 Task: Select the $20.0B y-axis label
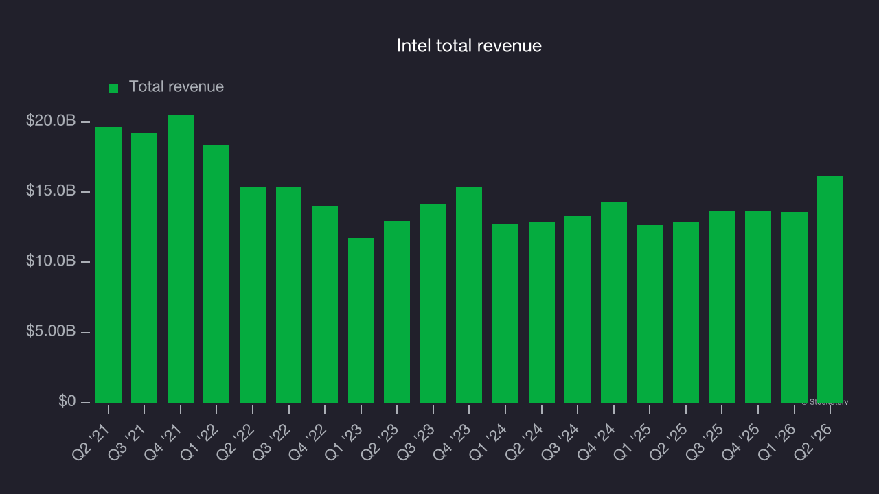coord(51,121)
